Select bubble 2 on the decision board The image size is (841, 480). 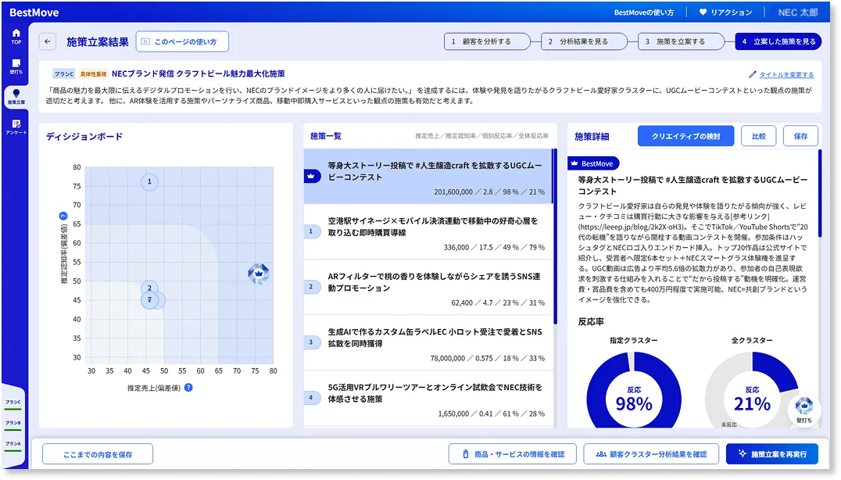point(149,288)
